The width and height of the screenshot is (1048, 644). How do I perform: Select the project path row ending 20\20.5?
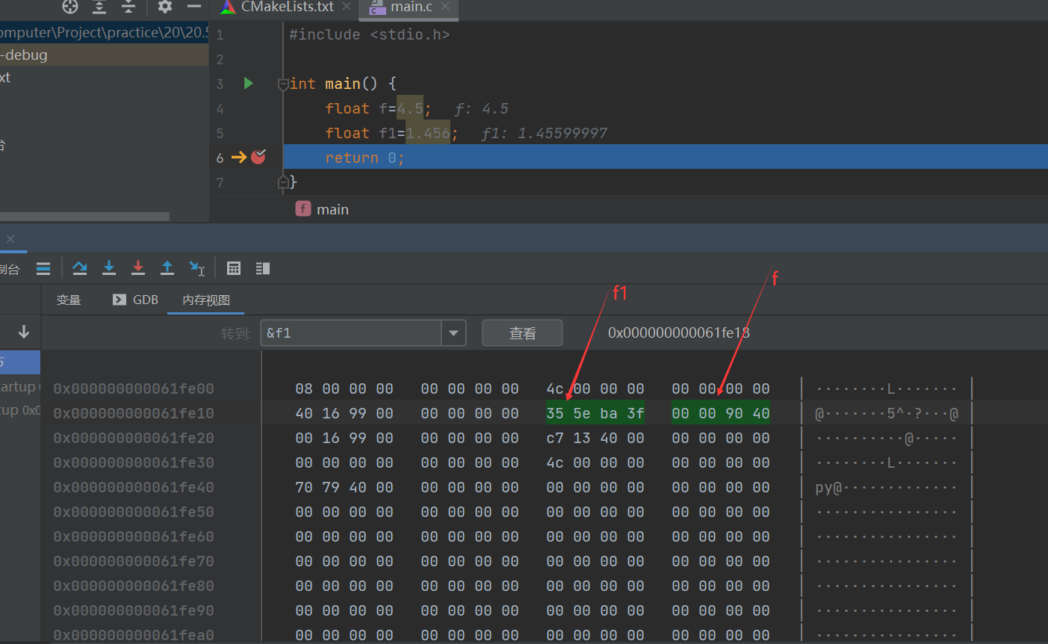[104, 32]
